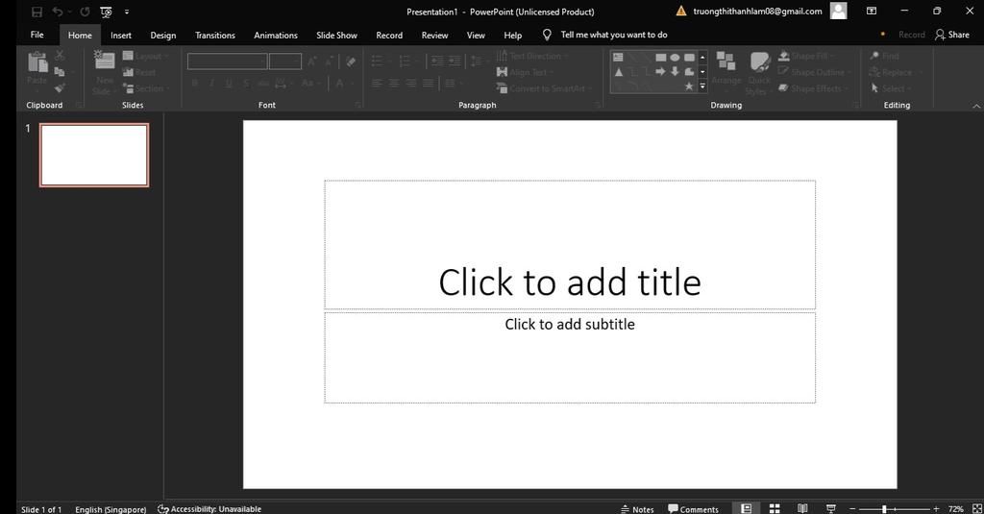
Task: Open the Shape Outline menu
Action: [815, 72]
